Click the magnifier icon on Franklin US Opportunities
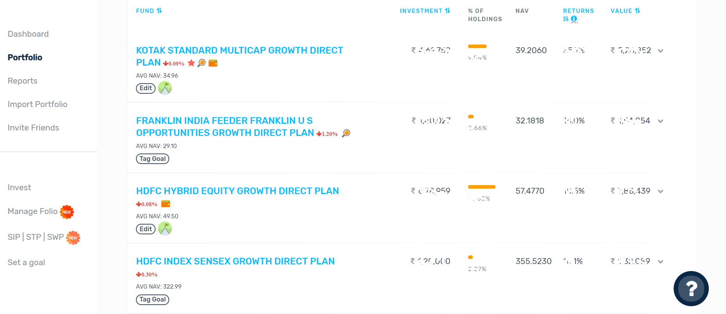This screenshot has width=726, height=314. click(x=346, y=133)
